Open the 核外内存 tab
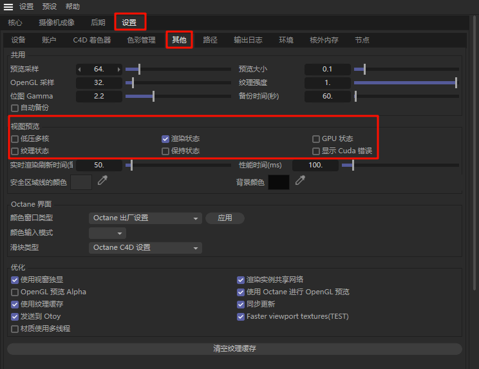Image resolution: width=479 pixels, height=369 pixels. [324, 40]
